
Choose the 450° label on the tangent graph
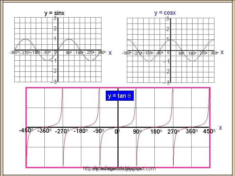(x=209, y=131)
